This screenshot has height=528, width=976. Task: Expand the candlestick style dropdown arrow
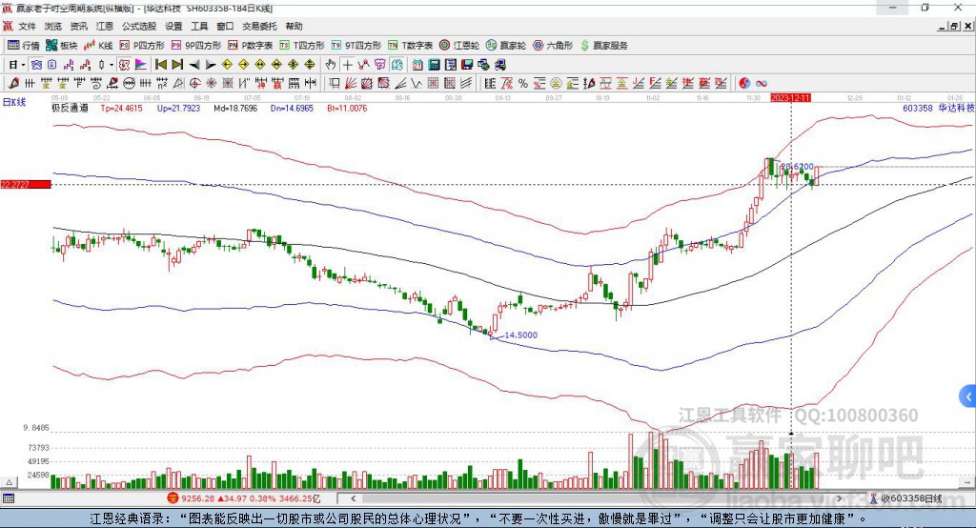tap(112, 65)
